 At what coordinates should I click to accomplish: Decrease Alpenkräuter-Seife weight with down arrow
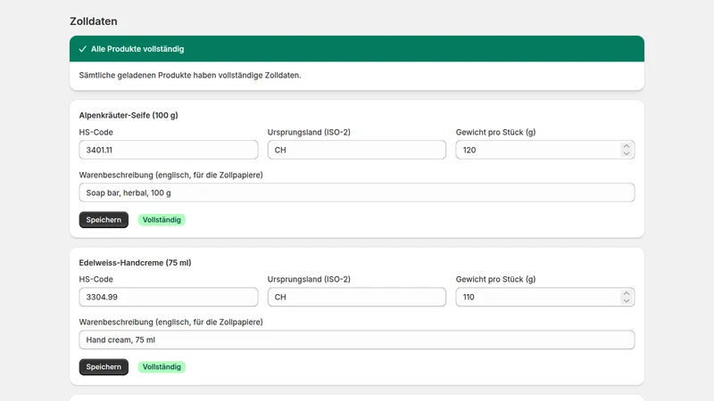click(627, 153)
